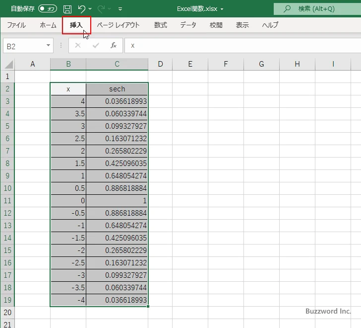Switch to the 表示 tab
This screenshot has width=361, height=328.
point(242,25)
